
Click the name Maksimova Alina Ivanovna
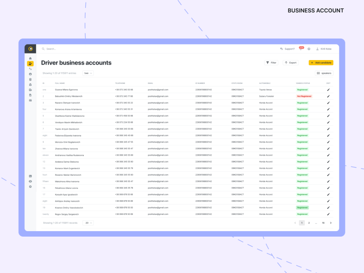point(67,182)
